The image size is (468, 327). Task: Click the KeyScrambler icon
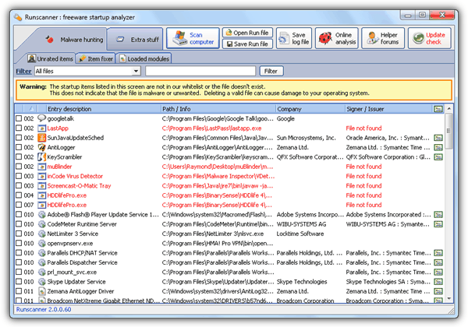pos(41,157)
